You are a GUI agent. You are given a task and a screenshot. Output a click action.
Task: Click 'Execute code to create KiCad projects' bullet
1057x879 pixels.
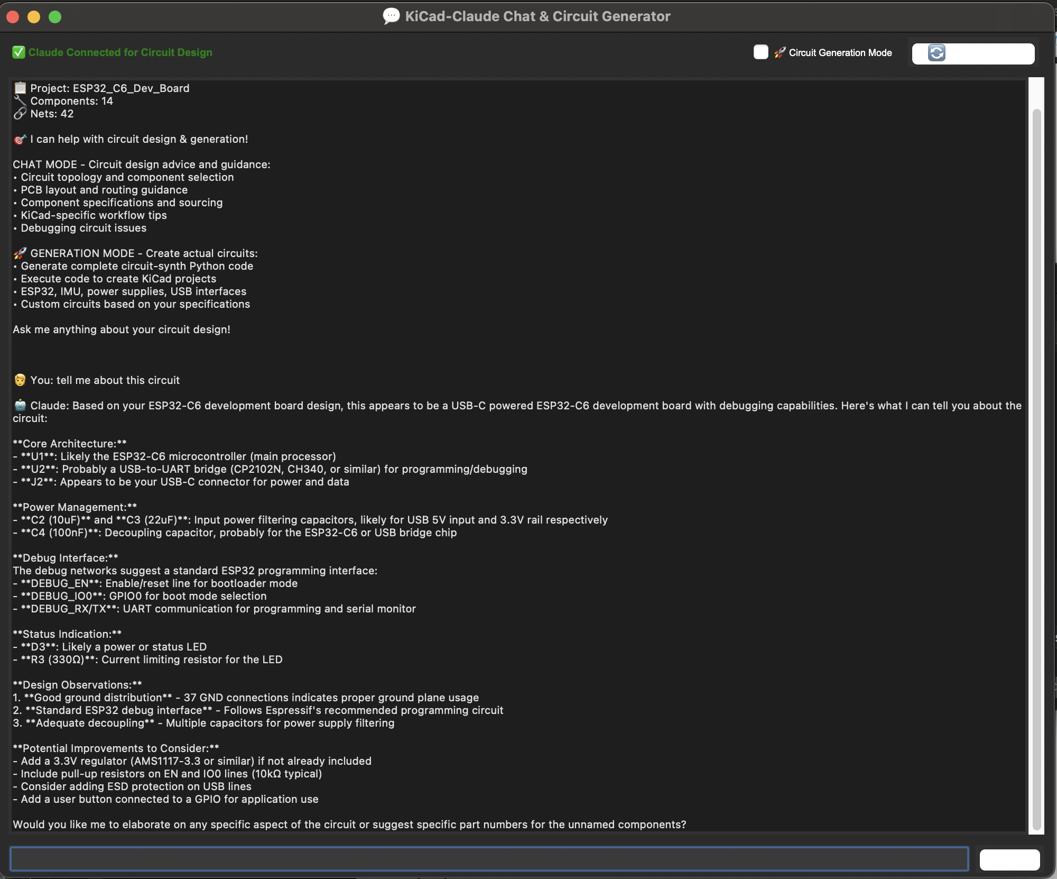point(115,279)
